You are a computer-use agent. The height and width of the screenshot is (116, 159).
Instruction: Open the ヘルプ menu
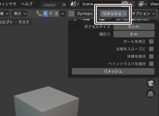[x=27, y=4]
